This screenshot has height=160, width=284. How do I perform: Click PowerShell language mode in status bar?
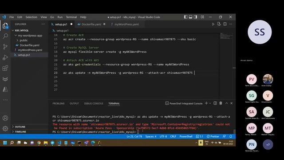(186, 136)
